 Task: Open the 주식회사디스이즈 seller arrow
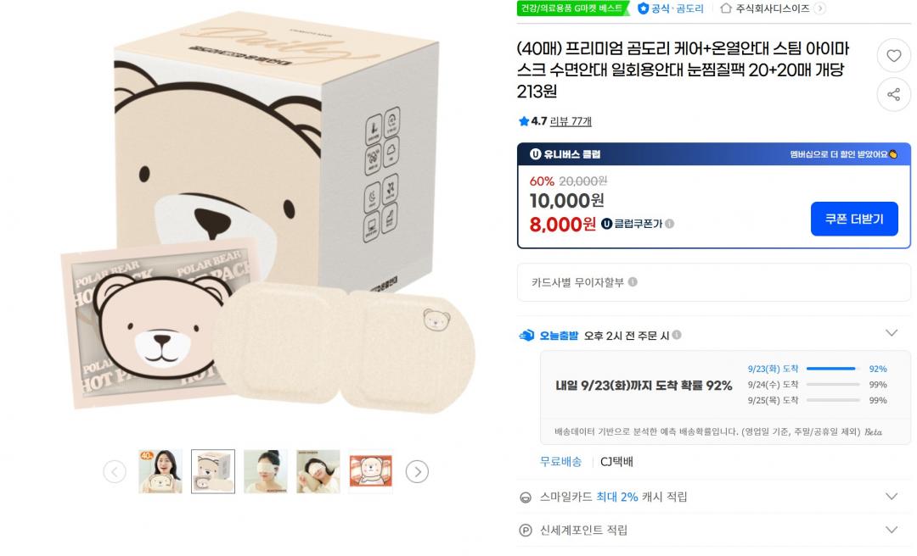coord(819,8)
